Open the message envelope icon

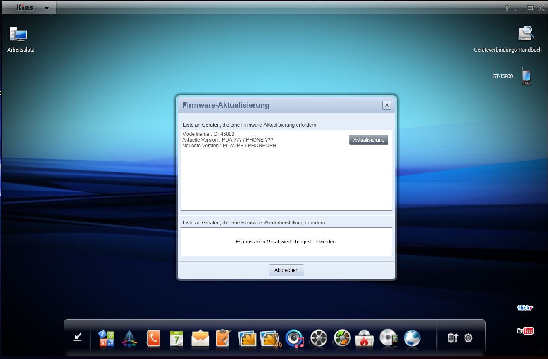200,338
